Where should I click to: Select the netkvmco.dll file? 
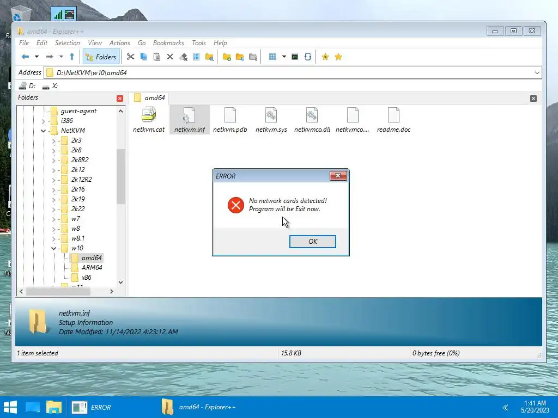tap(312, 120)
